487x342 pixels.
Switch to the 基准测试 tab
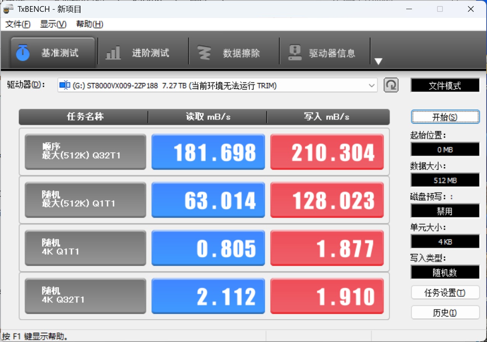(x=53, y=53)
